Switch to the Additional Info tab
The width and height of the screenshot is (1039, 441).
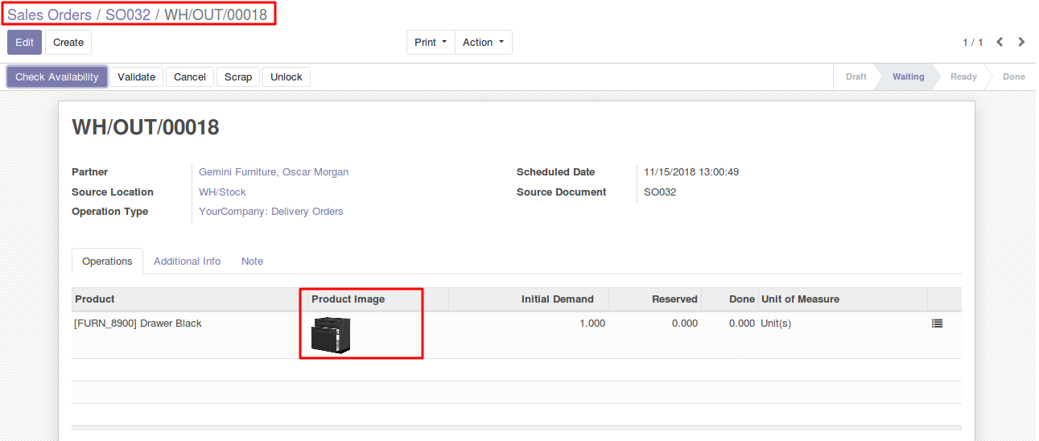[x=187, y=262]
